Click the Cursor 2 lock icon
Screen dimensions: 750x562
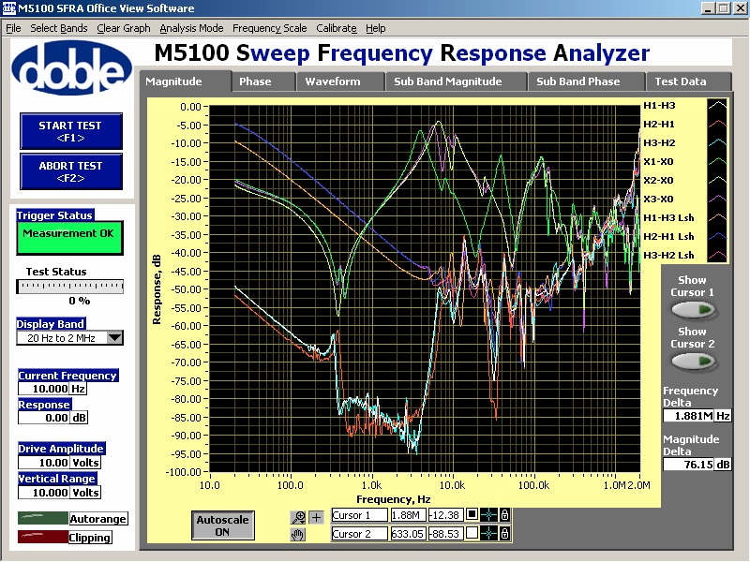[x=504, y=533]
